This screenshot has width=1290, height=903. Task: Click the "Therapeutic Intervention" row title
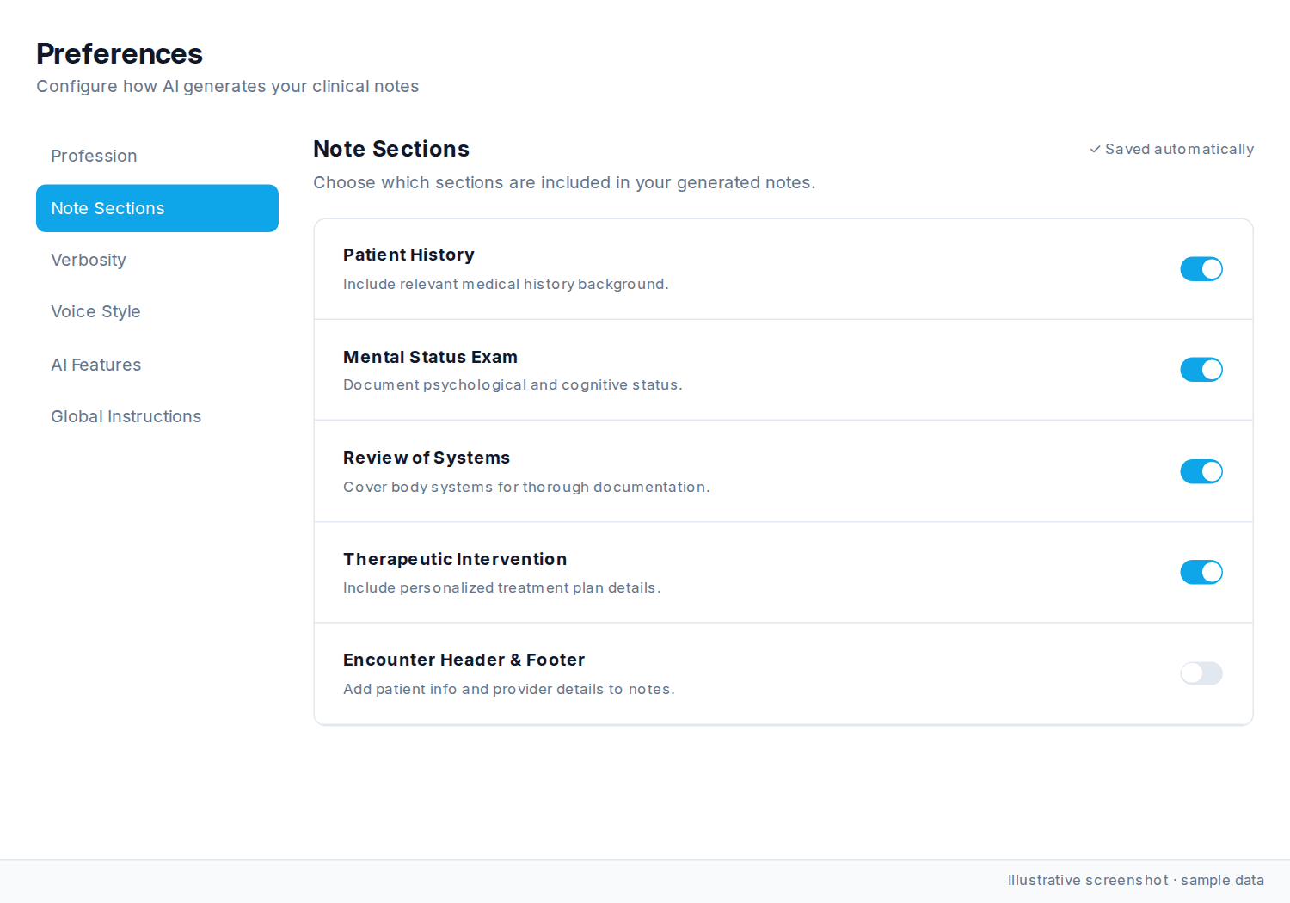coord(455,559)
